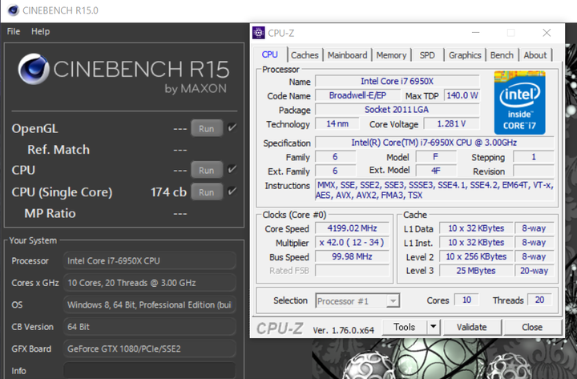Switch to the Graphics tab
This screenshot has width=577, height=379.
tap(465, 55)
